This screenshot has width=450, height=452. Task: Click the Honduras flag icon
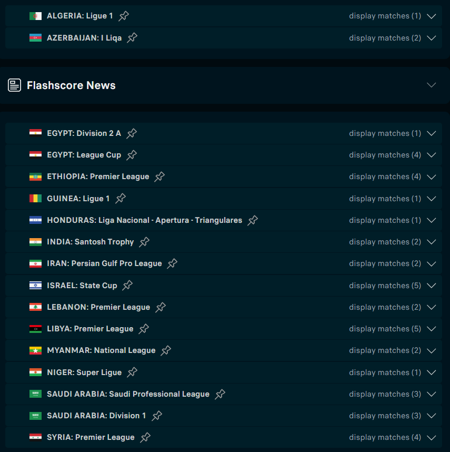(35, 220)
